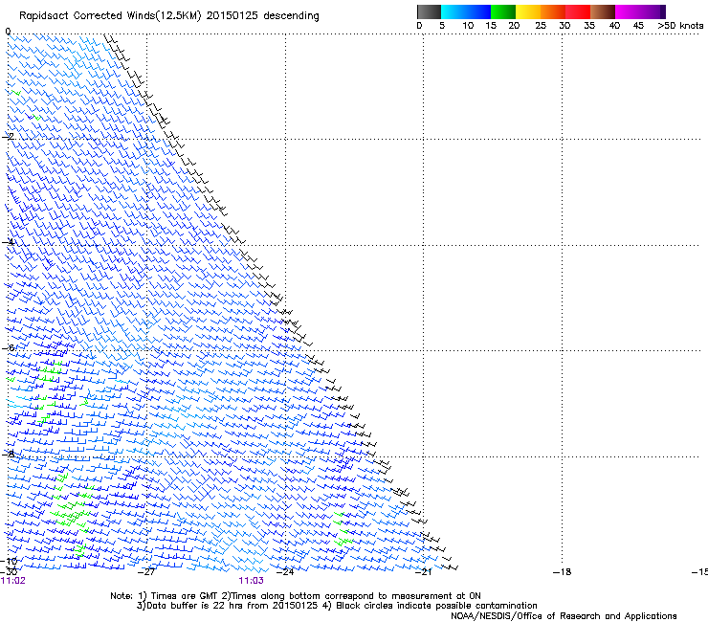Click the yellow 20-25 knots color band
Image resolution: width=708 pixels, height=622 pixels.
[528, 11]
